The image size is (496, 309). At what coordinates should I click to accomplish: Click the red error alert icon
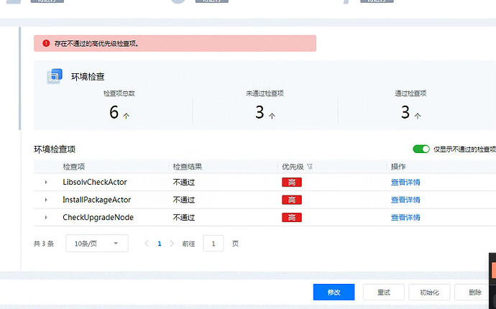pyautogui.click(x=45, y=43)
